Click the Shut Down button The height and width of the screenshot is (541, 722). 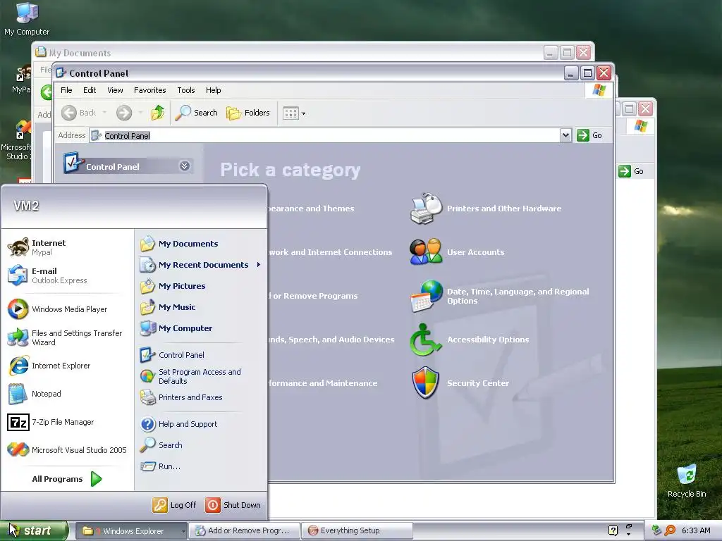(233, 505)
